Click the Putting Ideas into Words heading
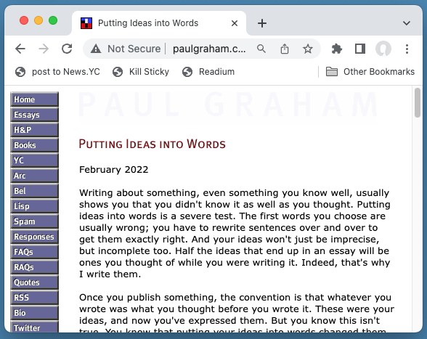Screen dimensions: 427x339 tap(152, 144)
